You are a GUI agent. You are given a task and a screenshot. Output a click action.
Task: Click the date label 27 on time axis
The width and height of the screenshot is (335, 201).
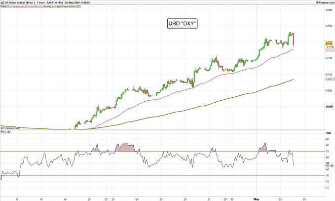coord(209,200)
